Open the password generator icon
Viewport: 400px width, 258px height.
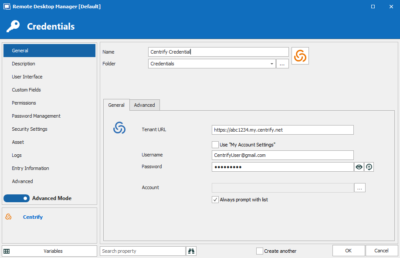tap(369, 167)
